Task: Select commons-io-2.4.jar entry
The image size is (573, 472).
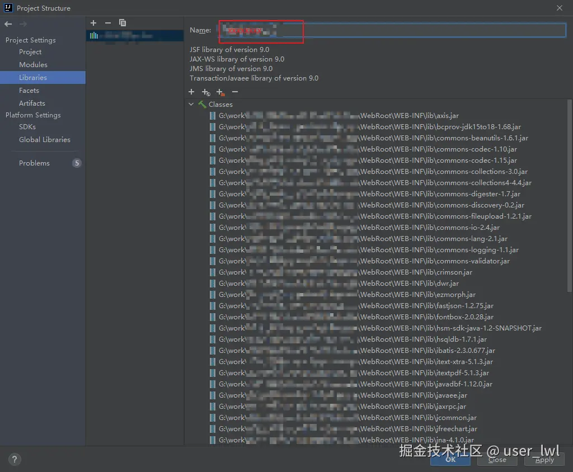Action: [355, 227]
